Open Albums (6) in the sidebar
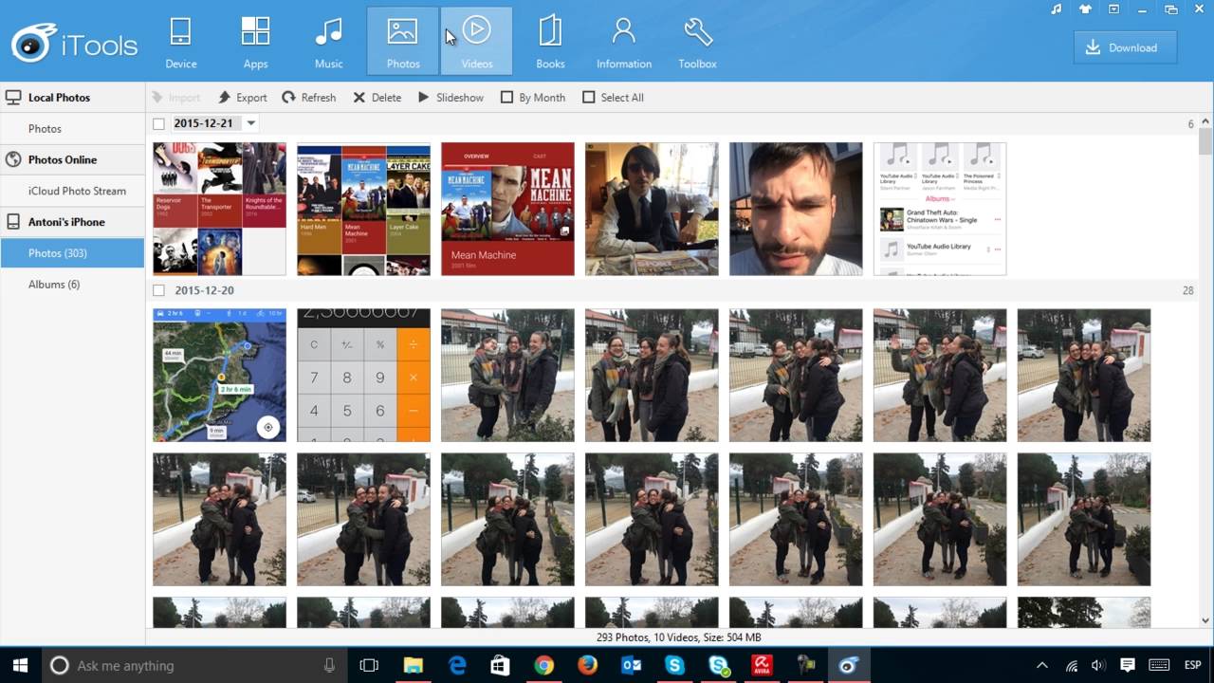The height and width of the screenshot is (683, 1214). click(72, 285)
